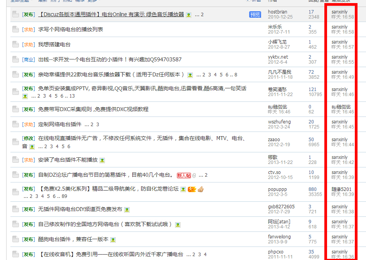Click the 预览 preview button on first thread
Image resolution: width=366 pixels, height=260 pixels.
pos(255,15)
